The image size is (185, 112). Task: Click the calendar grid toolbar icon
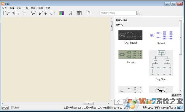[x=79, y=13]
